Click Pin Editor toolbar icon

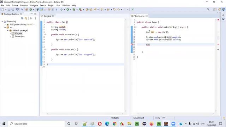[x=132, y=10]
